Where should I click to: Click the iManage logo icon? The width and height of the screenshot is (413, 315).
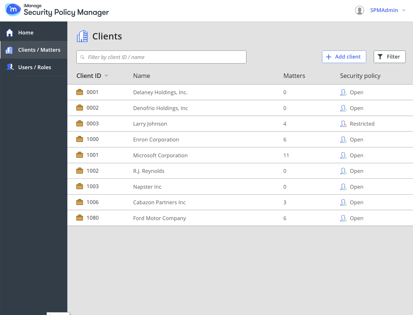[13, 10]
